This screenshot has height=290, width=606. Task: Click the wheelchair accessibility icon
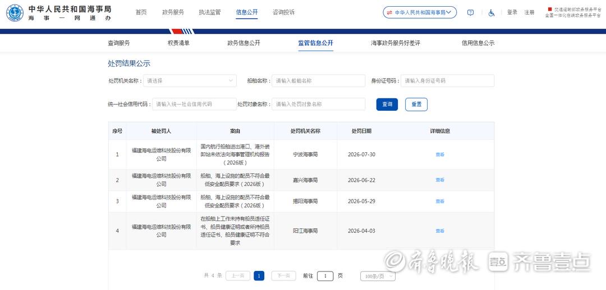[491, 12]
